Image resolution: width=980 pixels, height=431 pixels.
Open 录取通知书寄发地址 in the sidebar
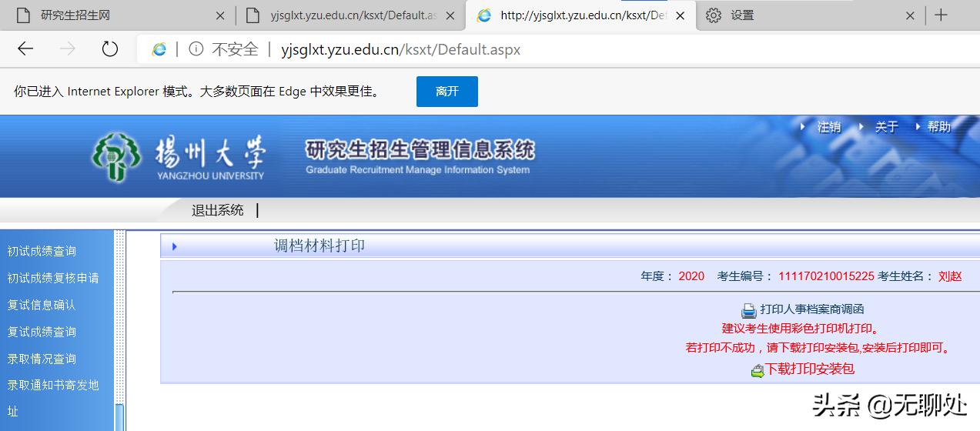[x=53, y=398]
